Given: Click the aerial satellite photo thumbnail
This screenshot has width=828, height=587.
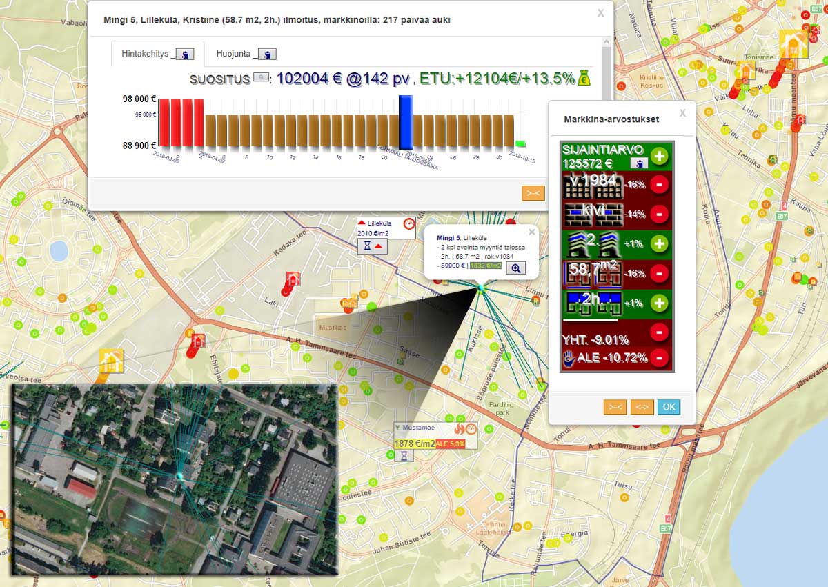Looking at the screenshot, I should (175, 479).
